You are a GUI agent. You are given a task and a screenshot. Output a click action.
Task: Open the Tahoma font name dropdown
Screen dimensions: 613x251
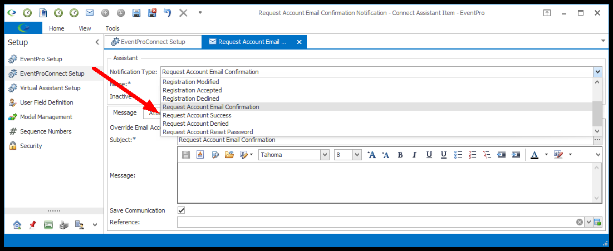(325, 155)
